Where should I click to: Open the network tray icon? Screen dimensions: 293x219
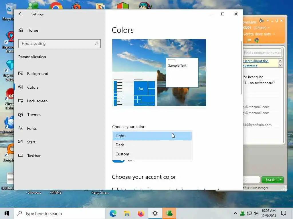(249, 213)
